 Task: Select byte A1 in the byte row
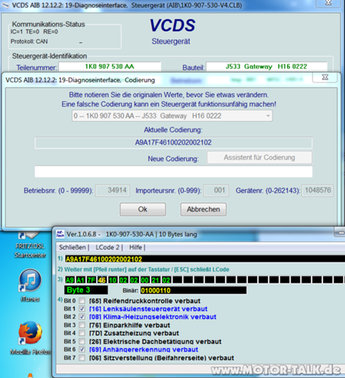click(80, 280)
